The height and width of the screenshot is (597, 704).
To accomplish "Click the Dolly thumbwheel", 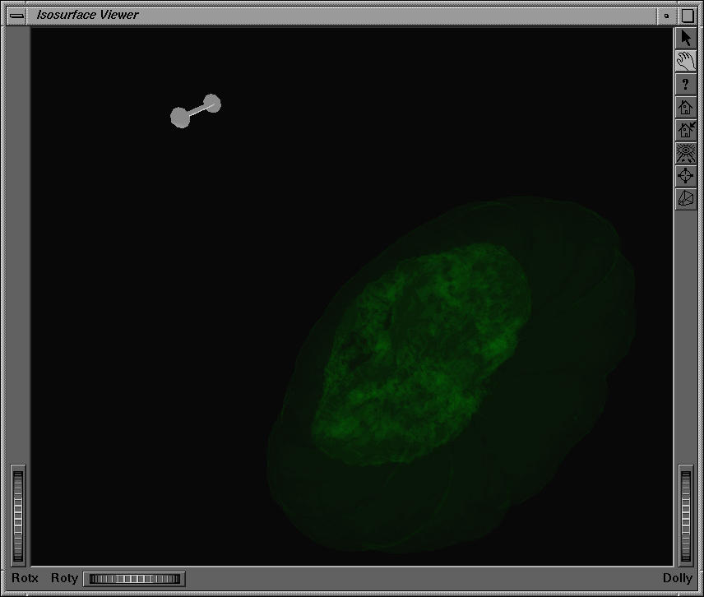I will coord(686,516).
